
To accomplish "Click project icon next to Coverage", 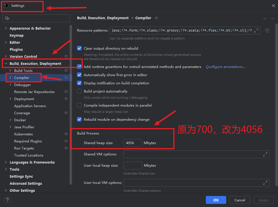I will 66,113.
